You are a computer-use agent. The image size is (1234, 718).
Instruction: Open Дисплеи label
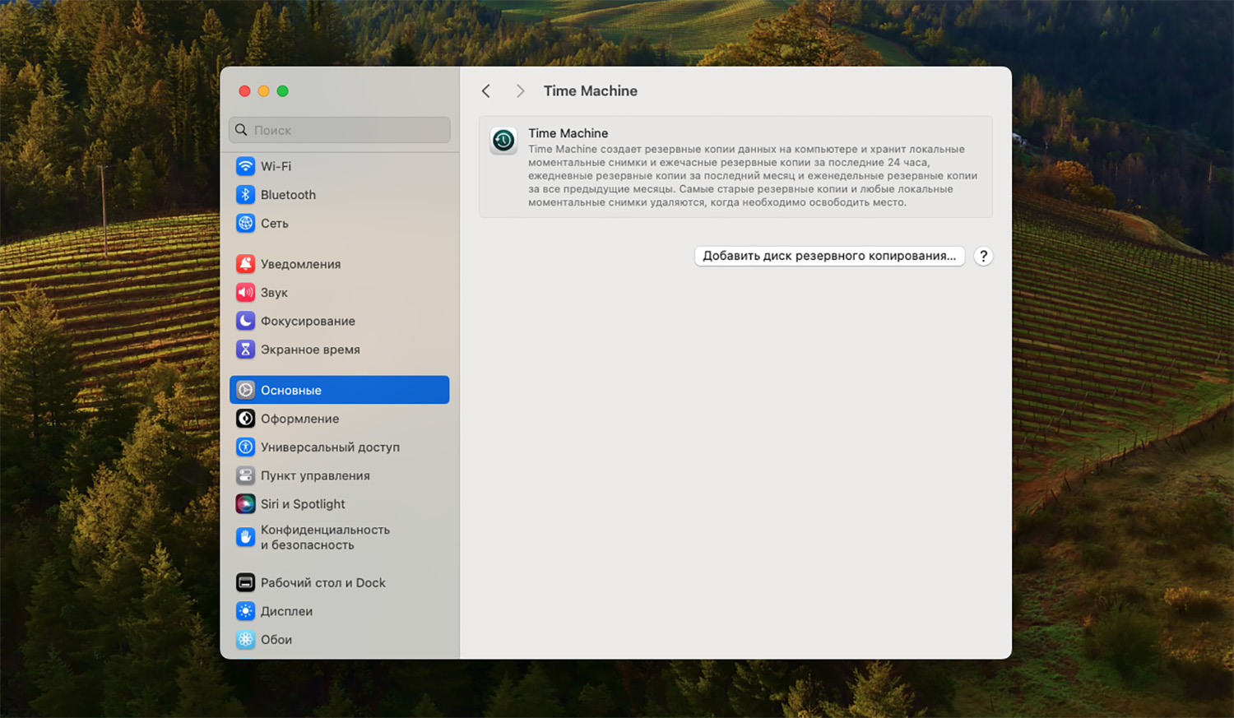286,611
